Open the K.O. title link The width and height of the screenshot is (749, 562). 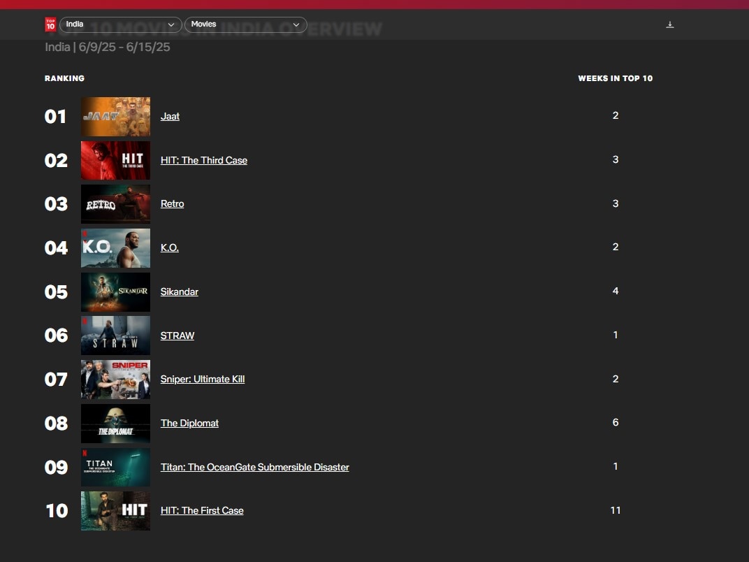click(x=170, y=247)
